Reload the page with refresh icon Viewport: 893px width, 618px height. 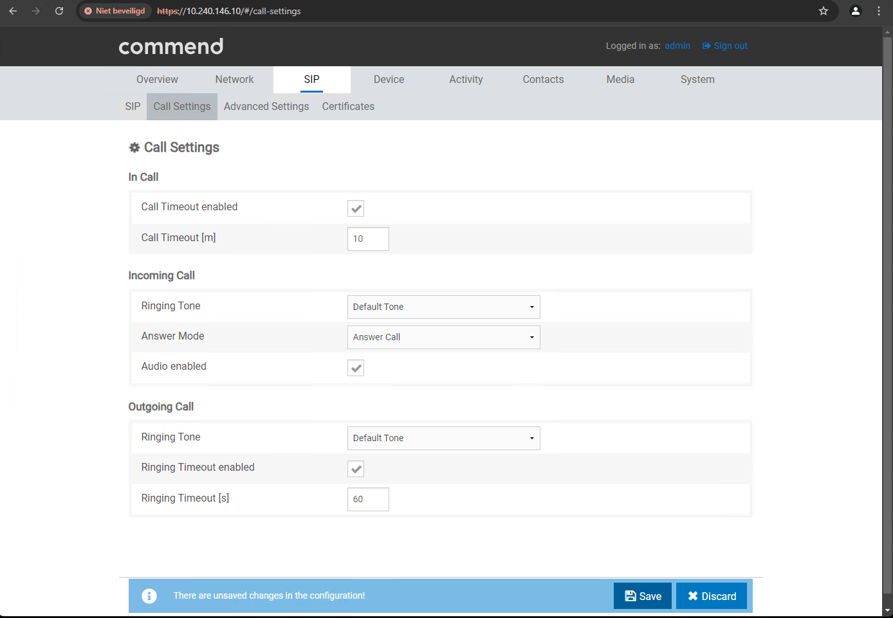tap(59, 11)
